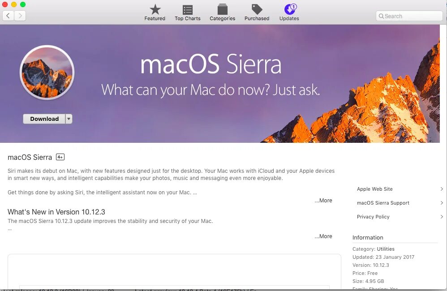Click the chevron next to Apple Web Site
Viewport: 447px width, 291px height.
441,189
